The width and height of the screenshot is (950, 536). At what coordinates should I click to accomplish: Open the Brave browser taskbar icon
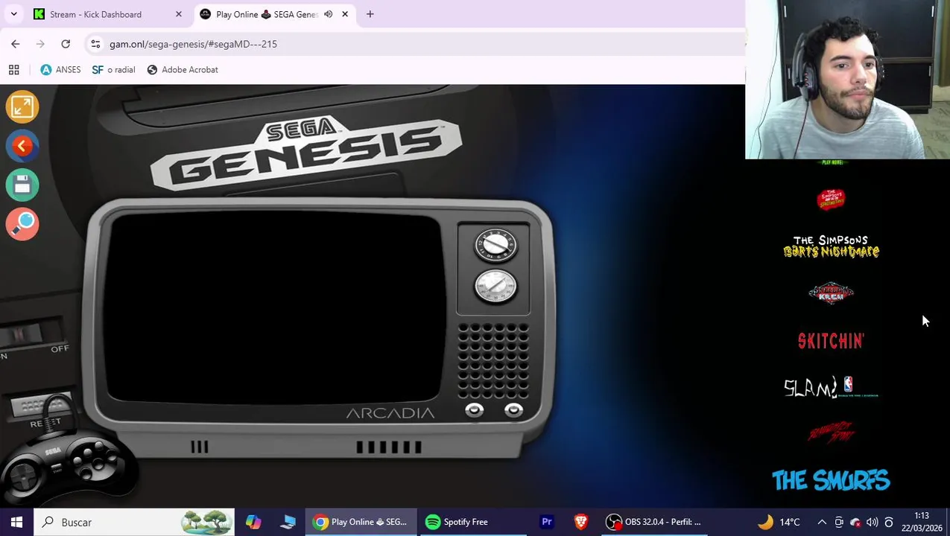coord(580,522)
